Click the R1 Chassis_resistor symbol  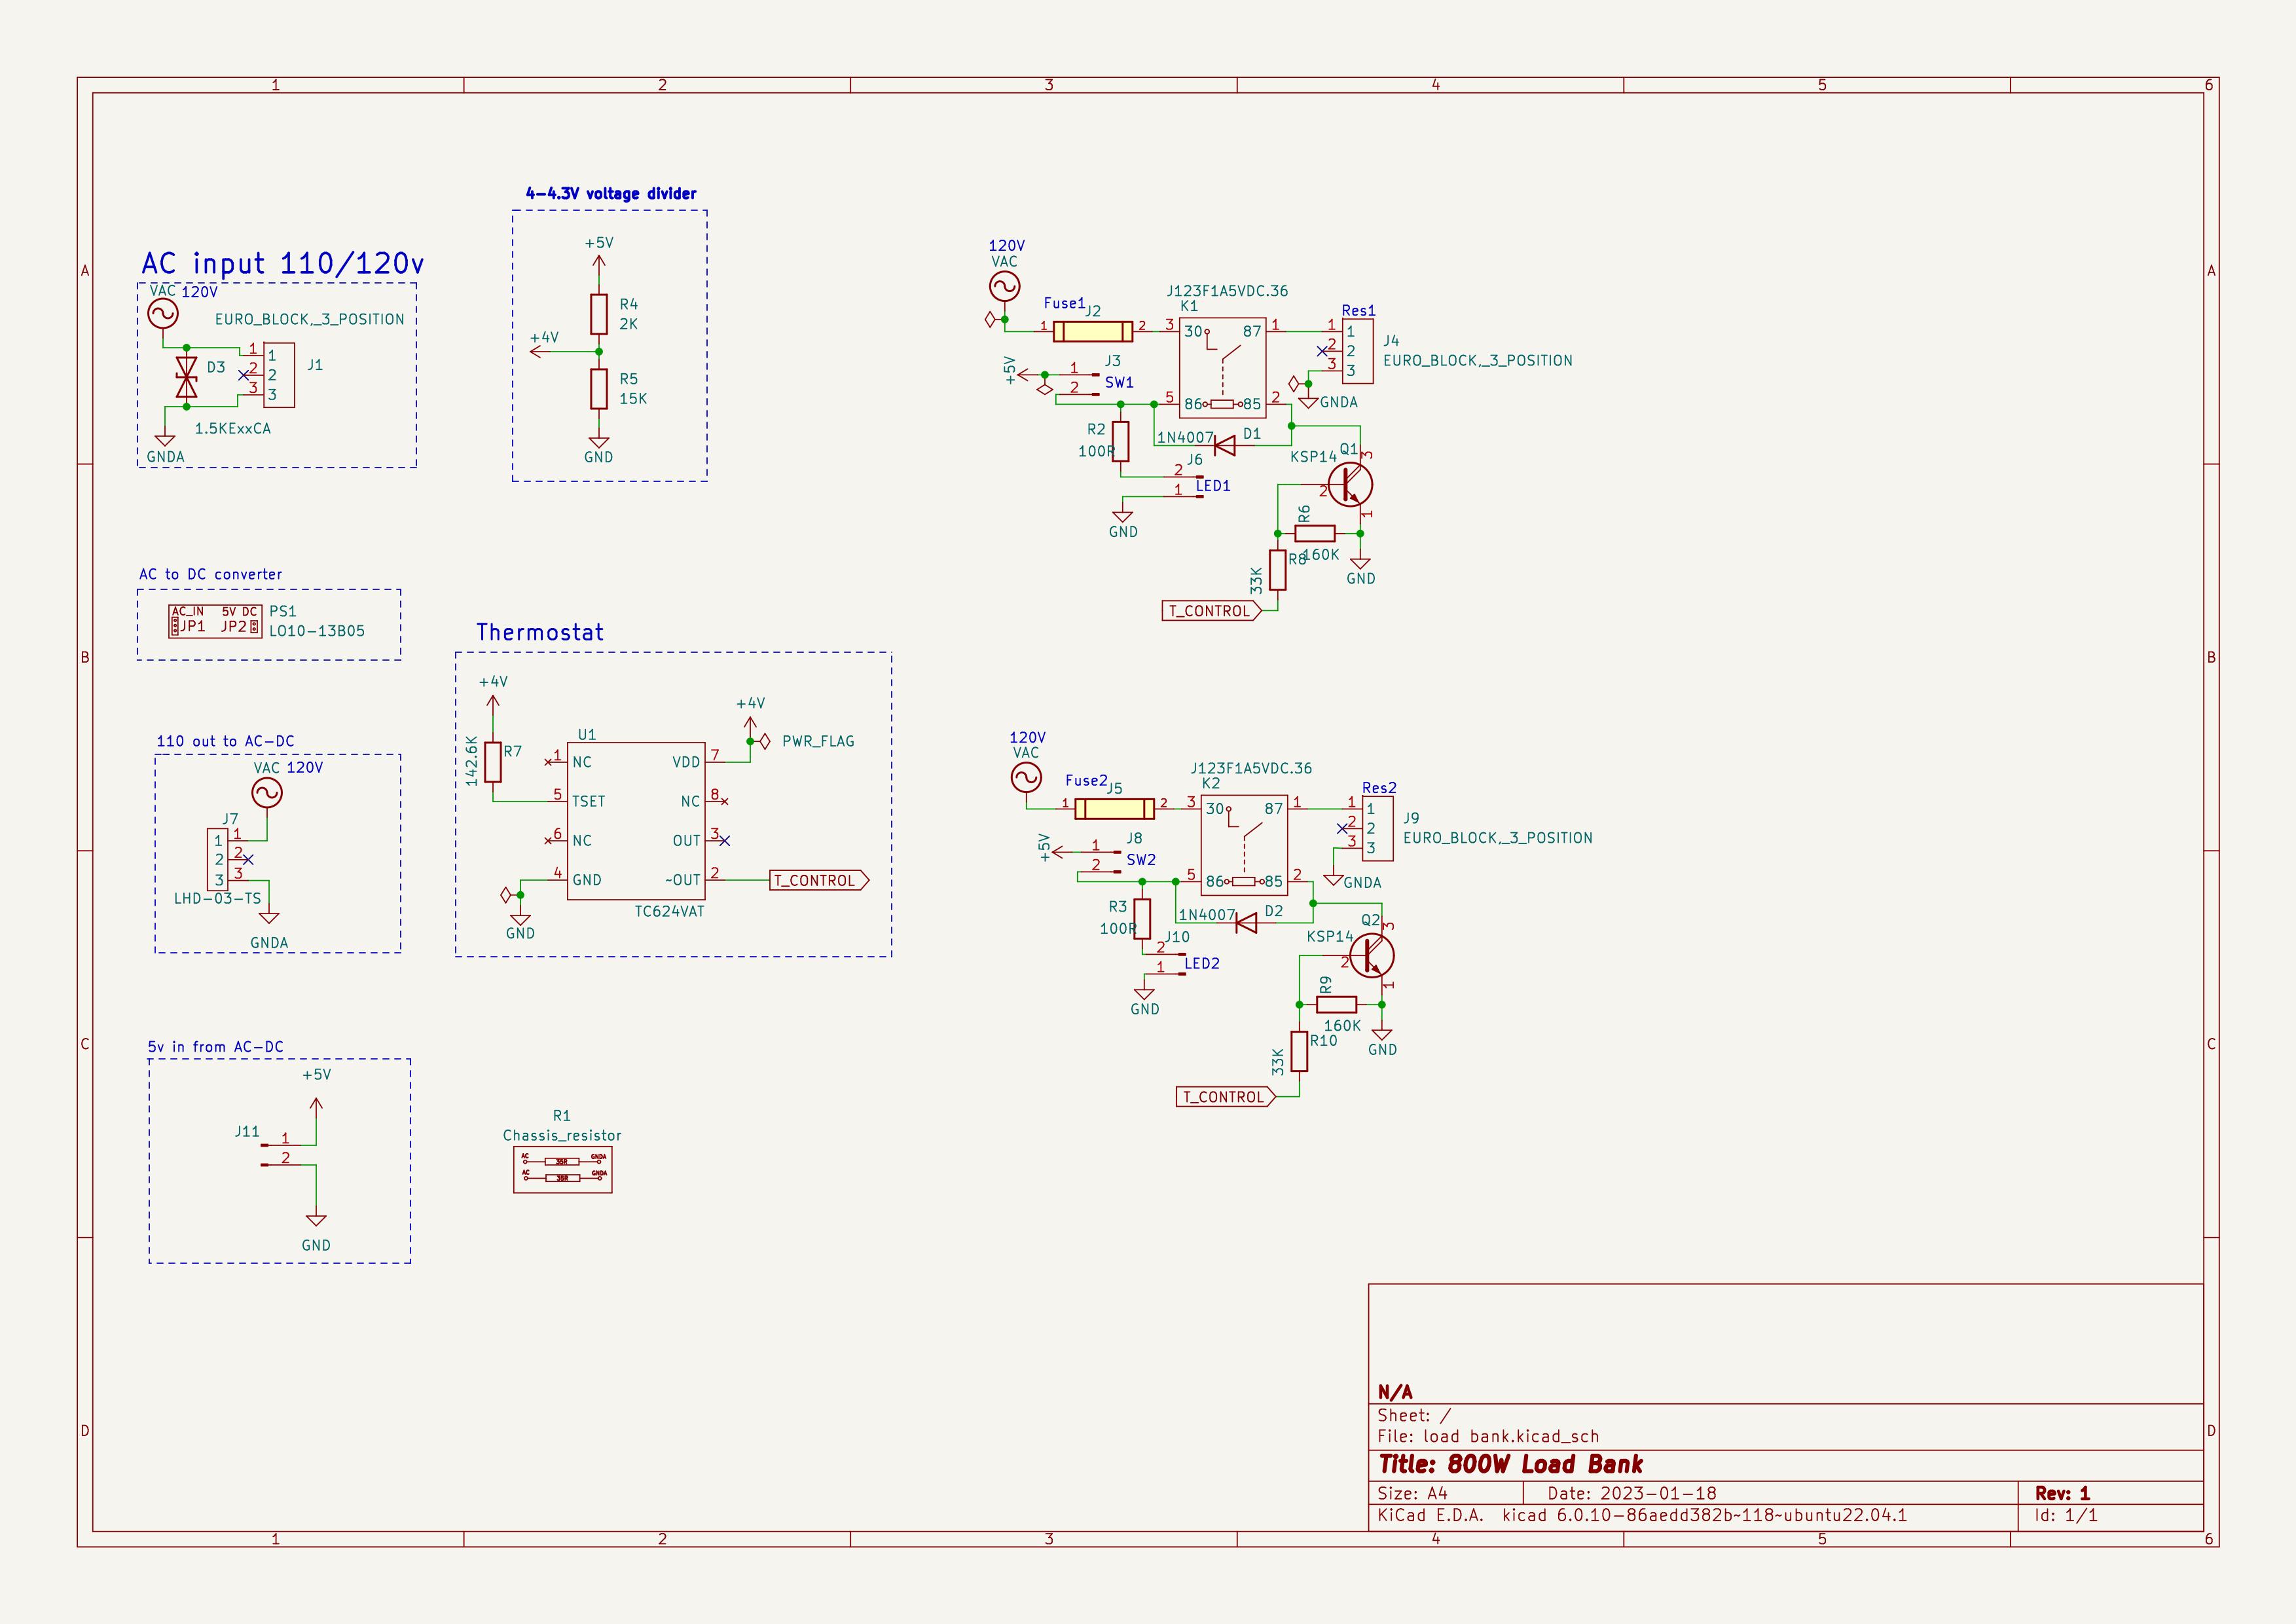pyautogui.click(x=562, y=1170)
